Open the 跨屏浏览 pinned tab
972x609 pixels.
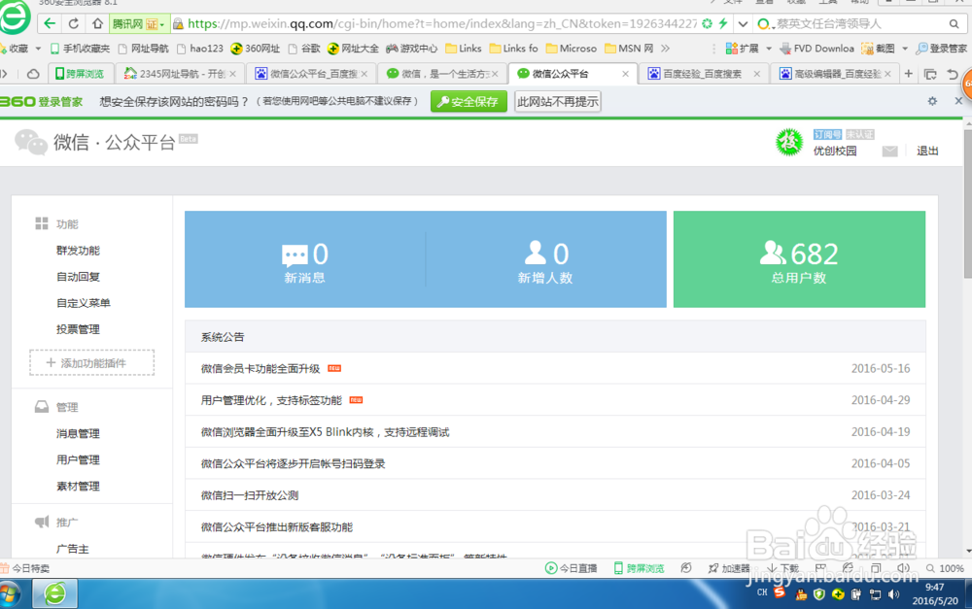click(x=80, y=74)
